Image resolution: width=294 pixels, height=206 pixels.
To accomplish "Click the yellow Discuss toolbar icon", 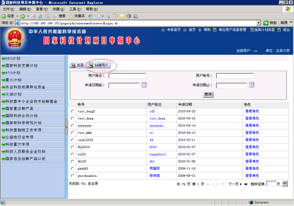I will [122, 16].
